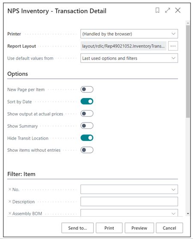Click the Send to... button
This screenshot has width=193, height=239.
pos(77,228)
